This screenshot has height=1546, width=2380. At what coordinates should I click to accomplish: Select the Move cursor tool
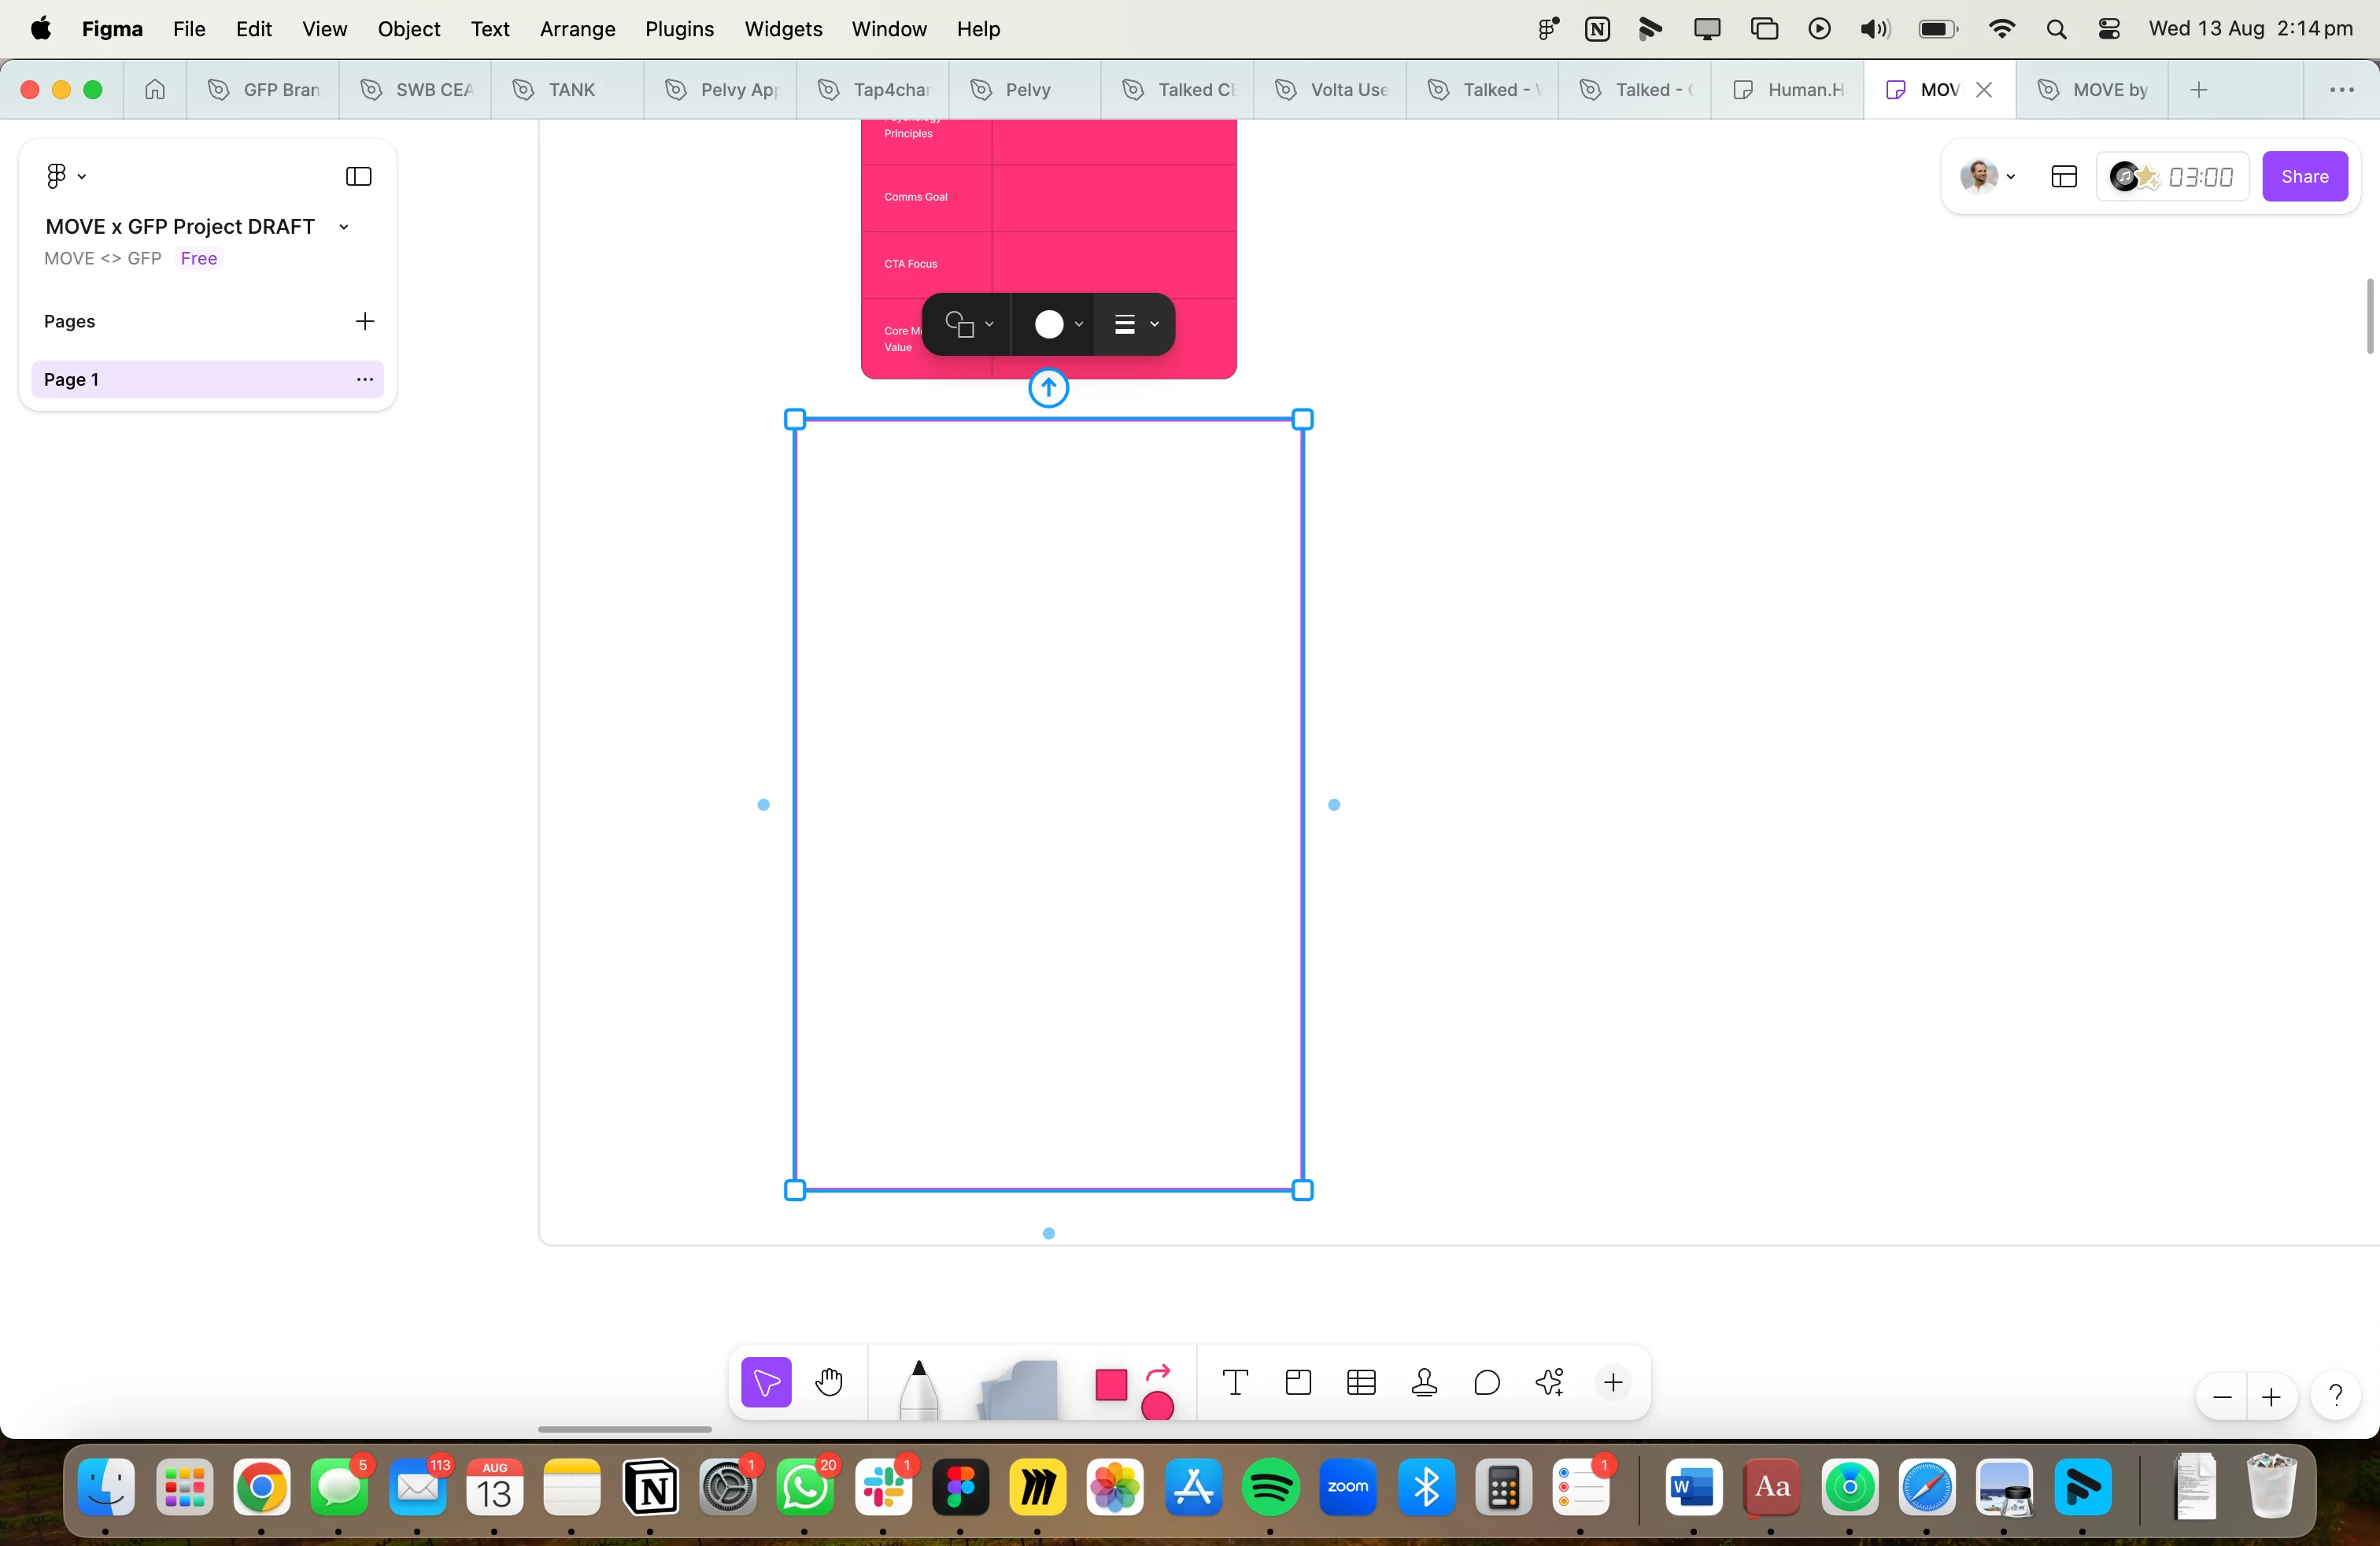click(766, 1382)
